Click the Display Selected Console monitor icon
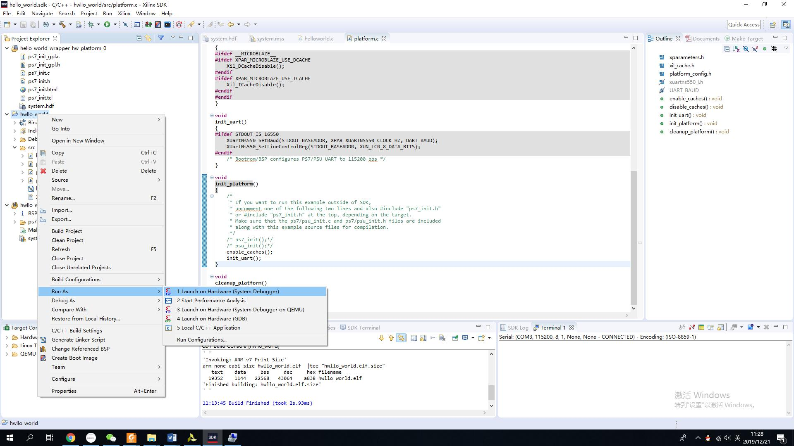794x446 pixels. [465, 338]
